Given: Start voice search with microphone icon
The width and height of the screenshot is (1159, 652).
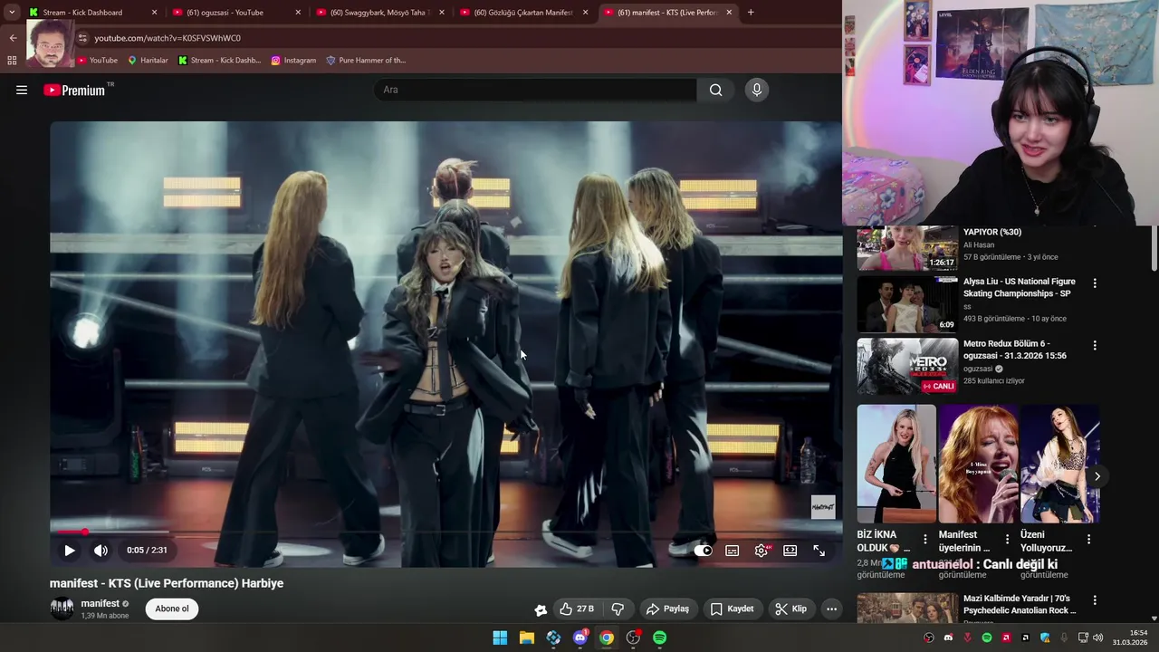Looking at the screenshot, I should [757, 90].
